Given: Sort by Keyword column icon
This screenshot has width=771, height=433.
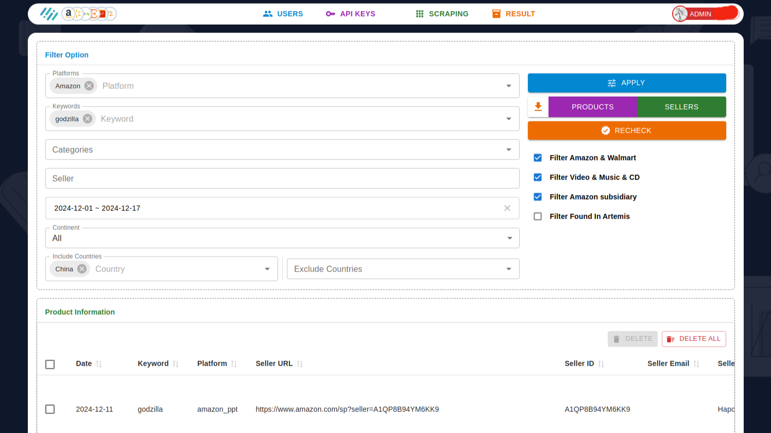Looking at the screenshot, I should (x=176, y=364).
